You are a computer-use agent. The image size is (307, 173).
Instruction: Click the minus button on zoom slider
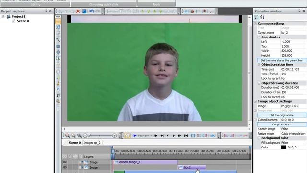(85, 136)
